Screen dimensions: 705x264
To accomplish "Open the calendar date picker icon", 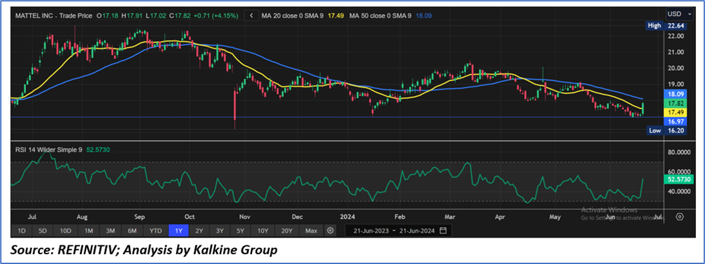I will (442, 230).
